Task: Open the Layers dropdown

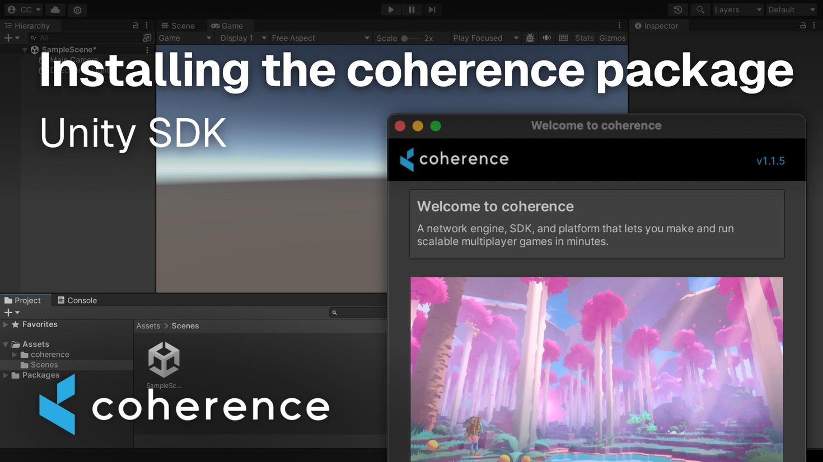Action: (x=737, y=10)
